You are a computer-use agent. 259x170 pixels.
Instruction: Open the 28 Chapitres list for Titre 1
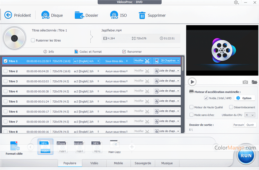click(x=166, y=61)
